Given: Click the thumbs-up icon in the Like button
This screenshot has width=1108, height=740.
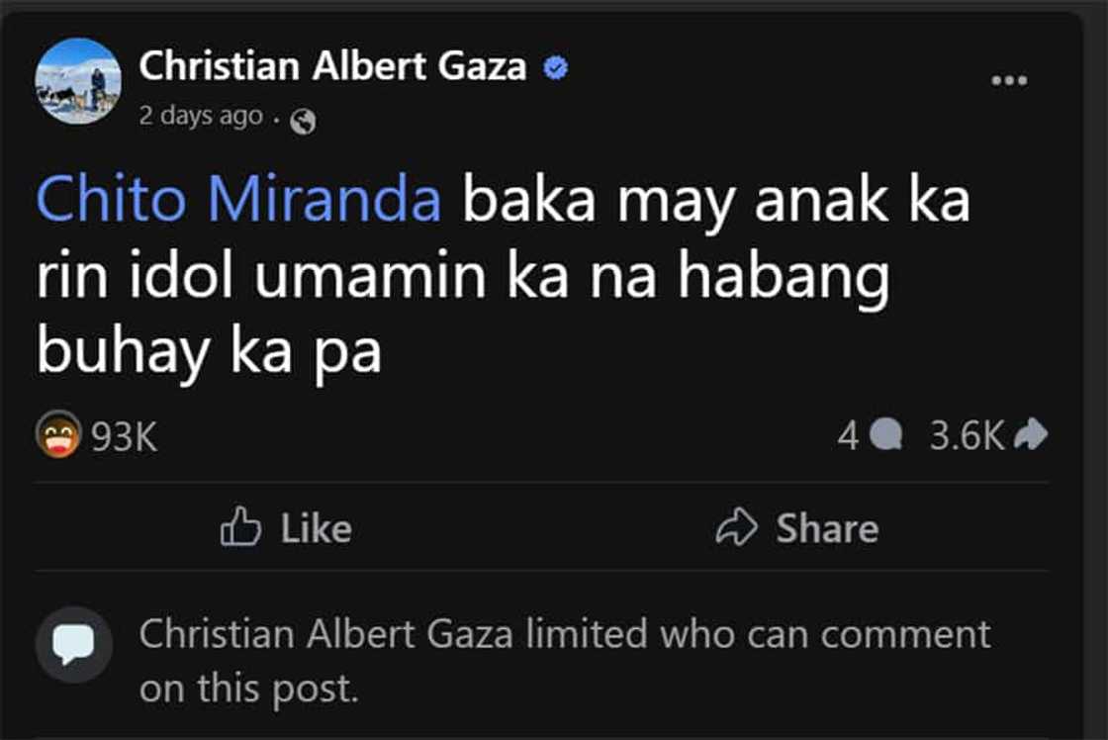Looking at the screenshot, I should (x=240, y=527).
